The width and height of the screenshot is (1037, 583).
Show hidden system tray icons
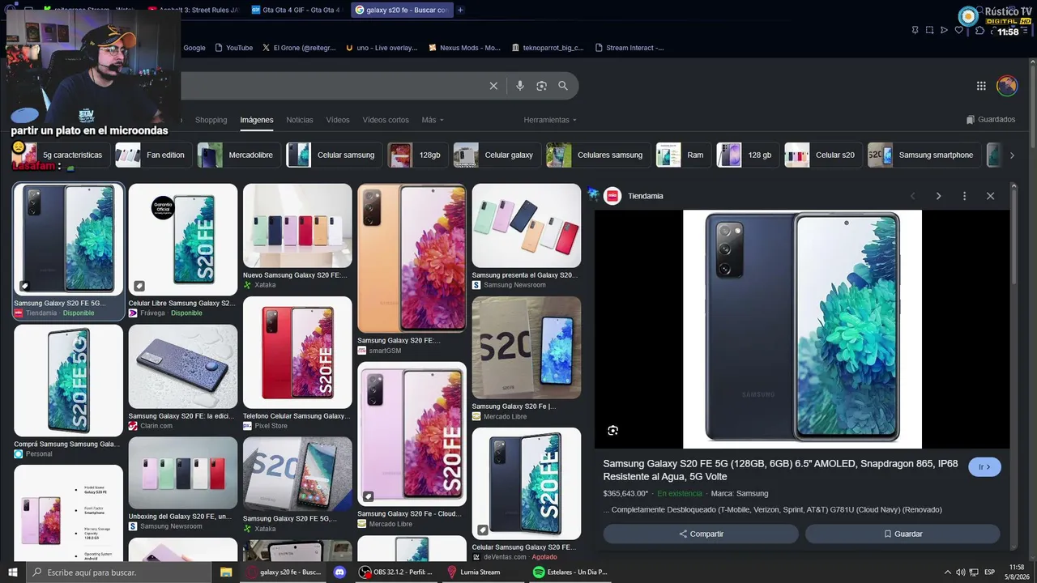947,572
